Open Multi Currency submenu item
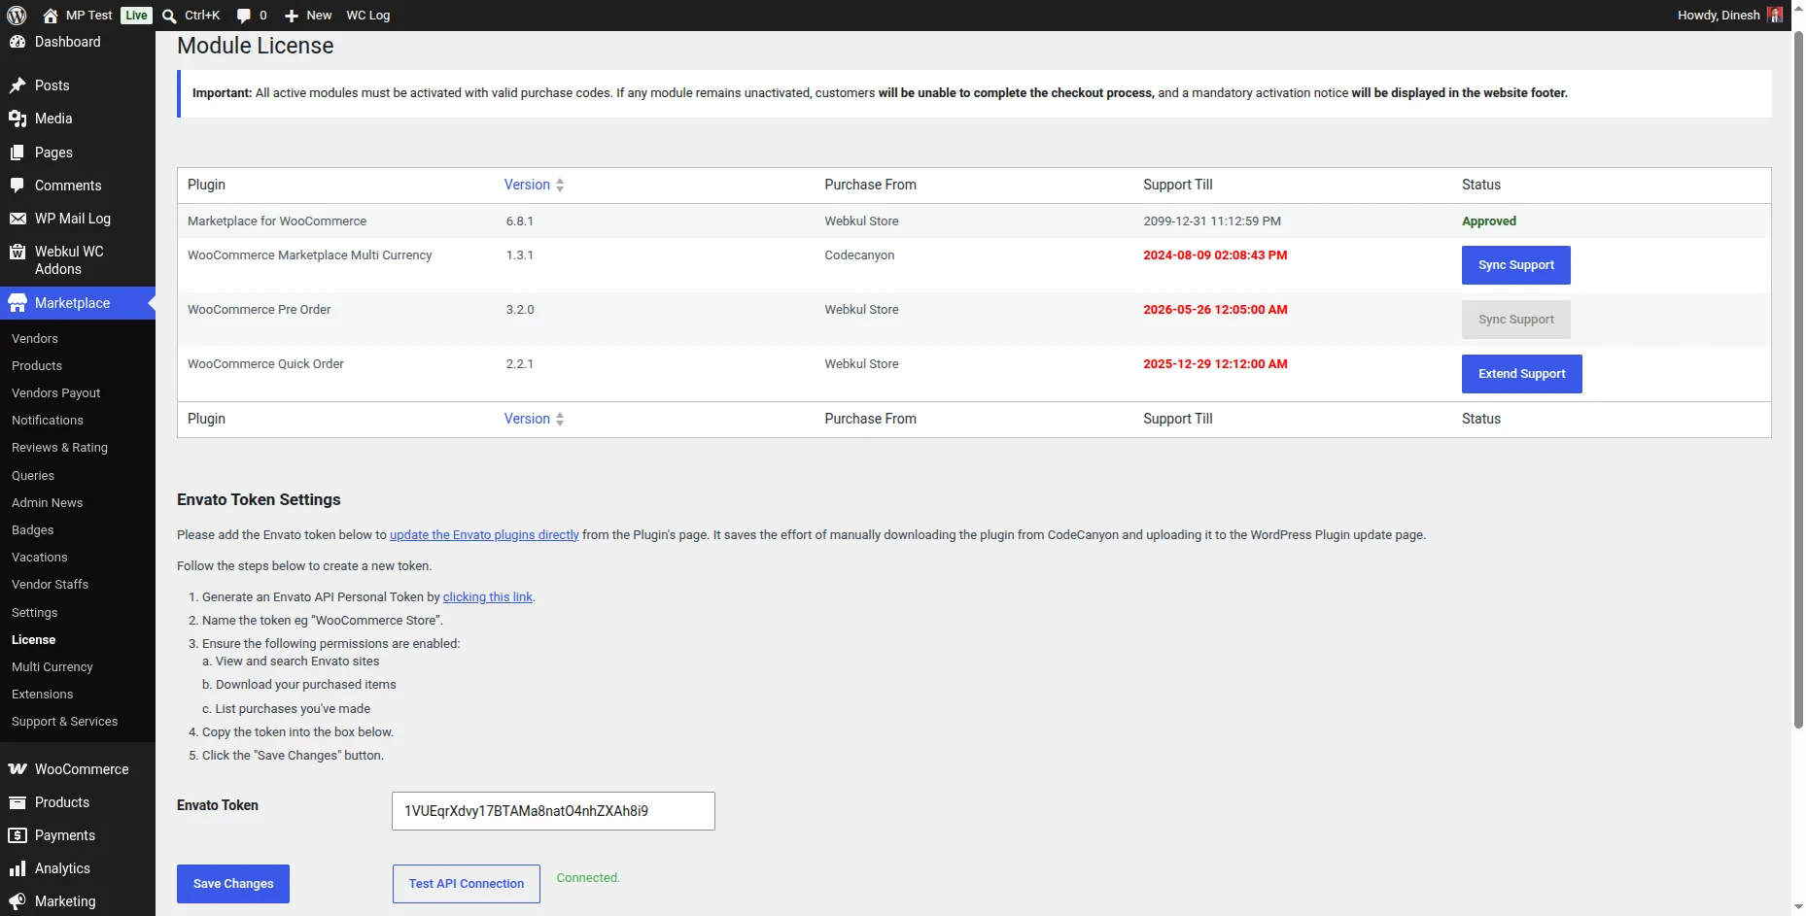 (52, 666)
